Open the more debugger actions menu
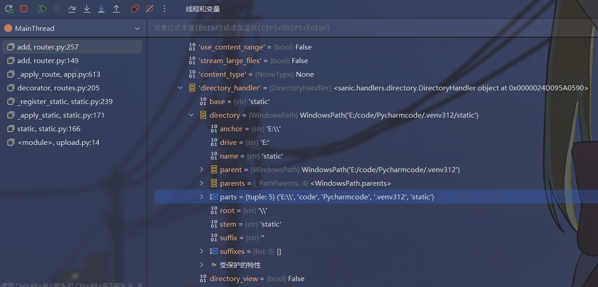Image resolution: width=598 pixels, height=287 pixels. point(164,9)
